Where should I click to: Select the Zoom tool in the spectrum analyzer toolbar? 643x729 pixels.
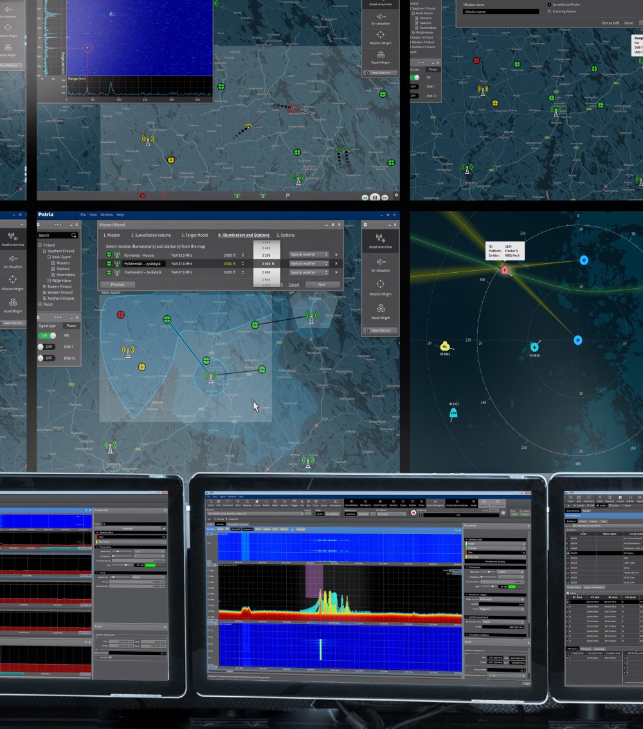pos(211,503)
